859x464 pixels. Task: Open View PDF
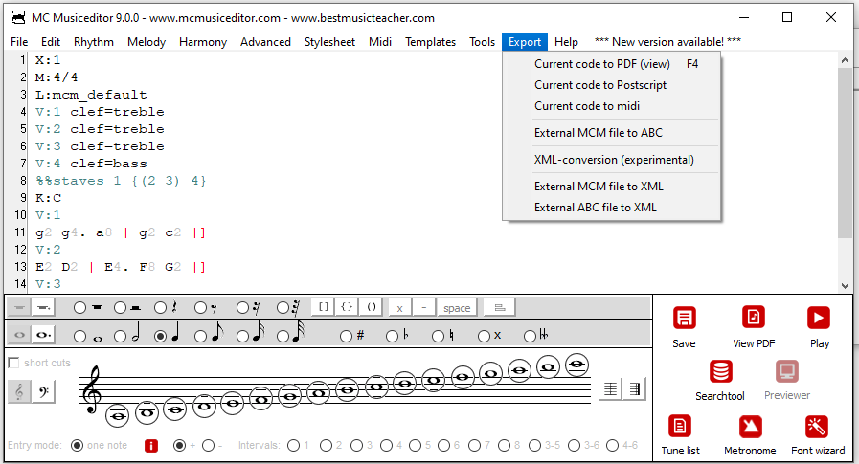tap(754, 318)
